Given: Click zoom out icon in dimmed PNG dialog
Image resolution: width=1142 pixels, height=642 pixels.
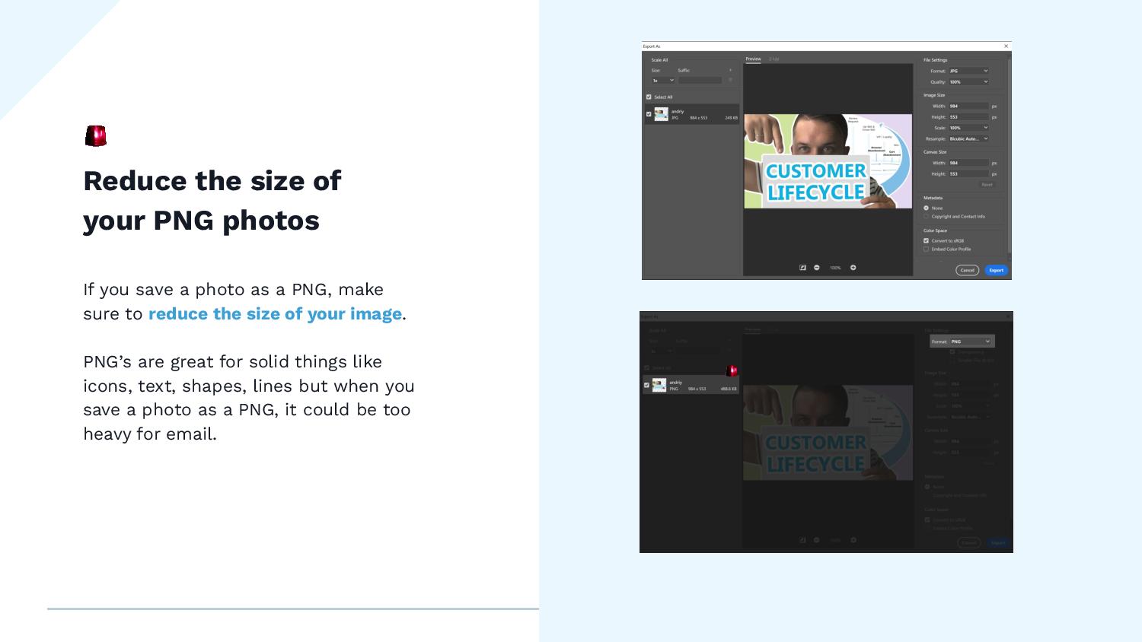Looking at the screenshot, I should point(817,540).
